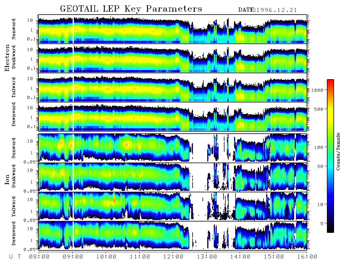340x262 pixels.
Task: Click the 08:00 time tick label
Action: [39, 257]
